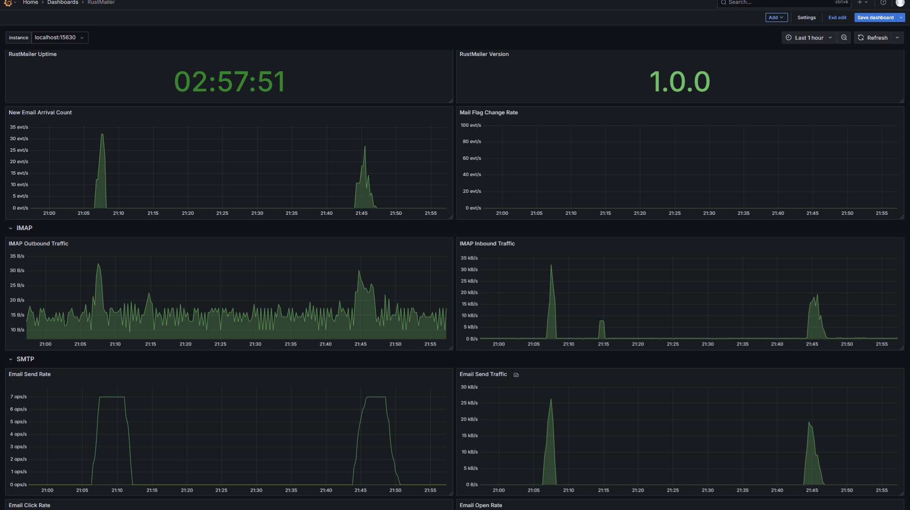Screen dimensions: 910x510
Task: Open the help question mark icon
Action: [883, 2]
